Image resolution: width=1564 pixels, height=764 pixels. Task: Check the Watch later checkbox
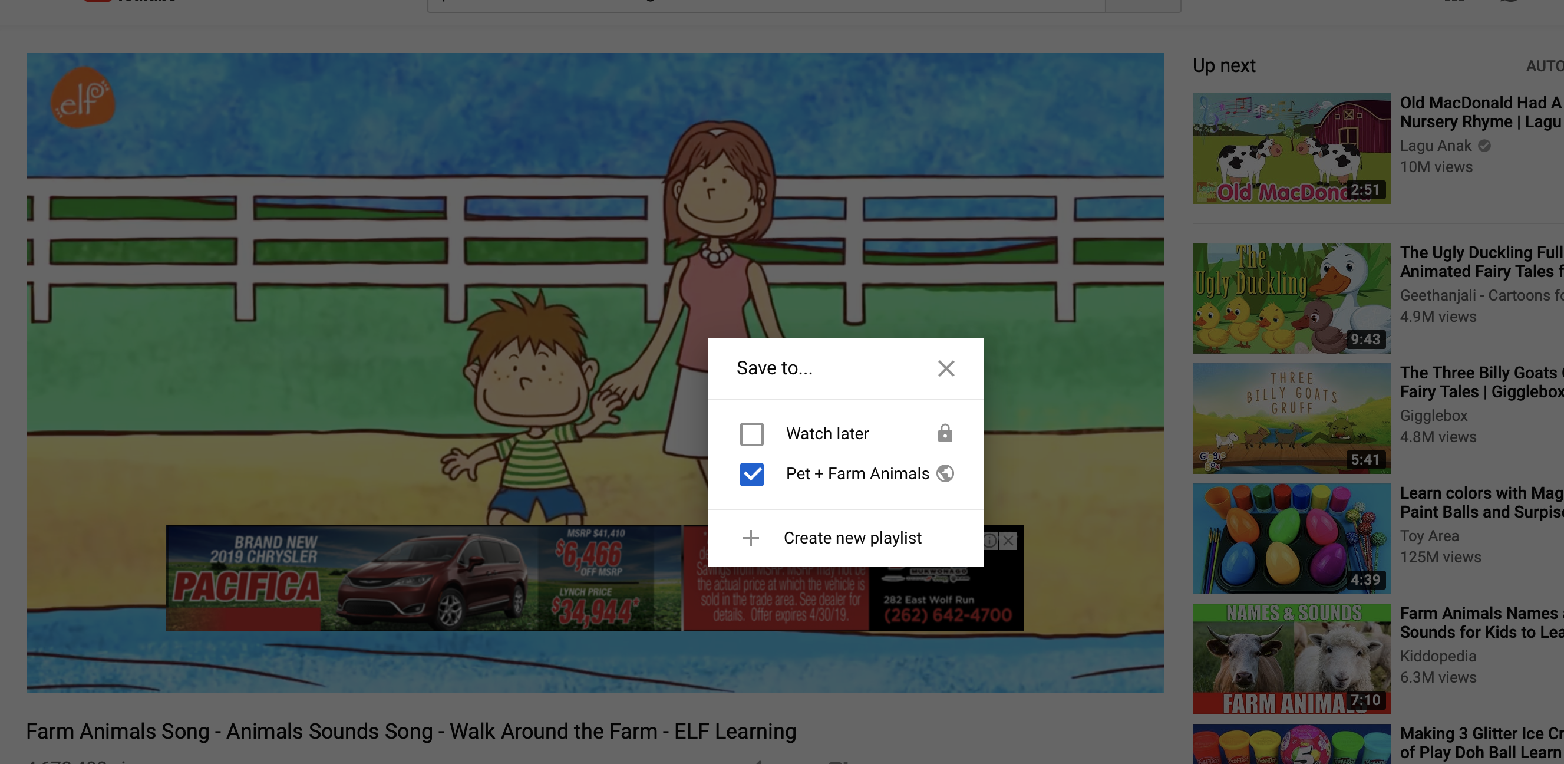tap(751, 434)
